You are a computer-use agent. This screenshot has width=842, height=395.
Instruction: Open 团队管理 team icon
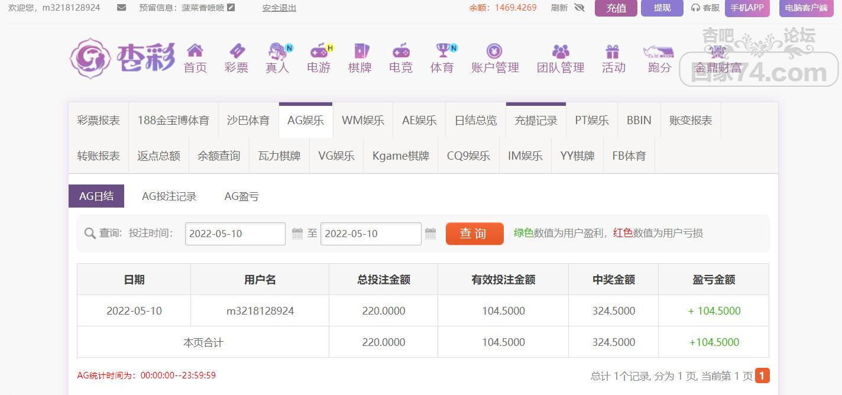561,51
